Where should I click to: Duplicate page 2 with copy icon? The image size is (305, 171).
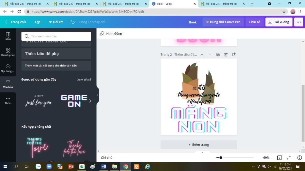(x=218, y=55)
